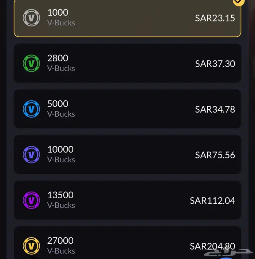The width and height of the screenshot is (255, 259).
Task: Click the SAR23.15 price label
Action: [x=215, y=18]
